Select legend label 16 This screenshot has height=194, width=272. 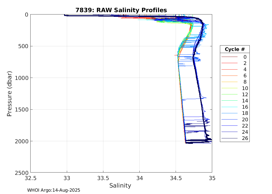(245, 107)
